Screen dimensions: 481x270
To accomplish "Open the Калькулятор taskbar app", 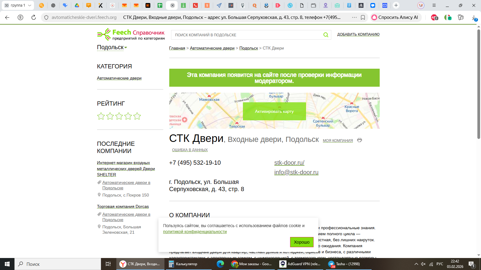I will pos(188,264).
